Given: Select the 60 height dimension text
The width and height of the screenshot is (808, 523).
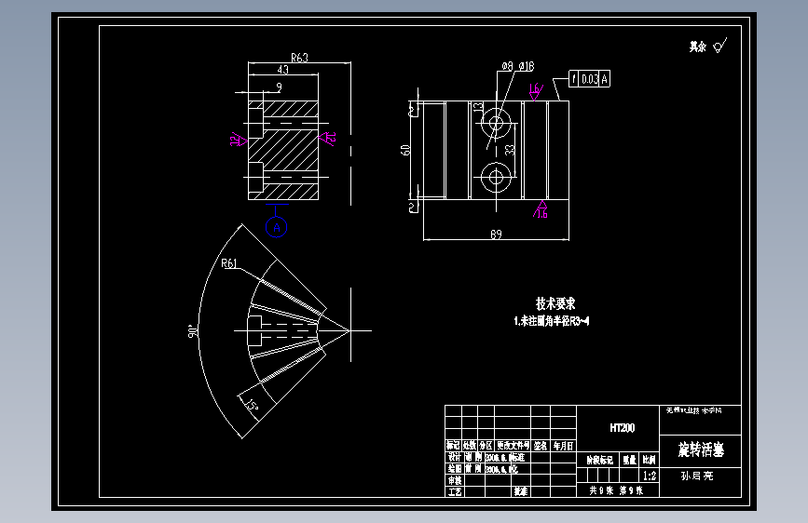Looking at the screenshot, I should (405, 150).
